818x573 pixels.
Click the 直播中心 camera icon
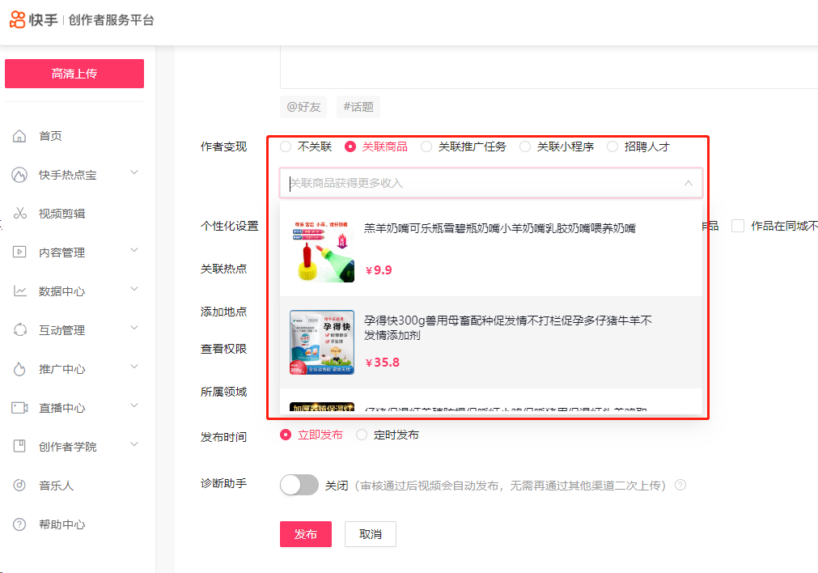20,408
